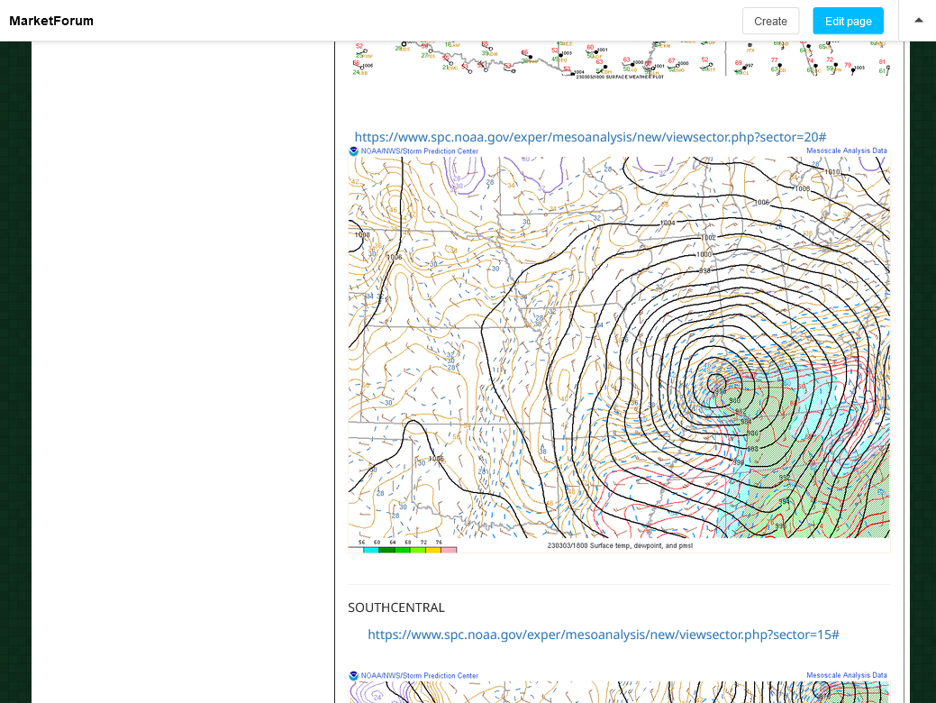Click the cyan 56 swatch in the dewpoint legend

(371, 550)
